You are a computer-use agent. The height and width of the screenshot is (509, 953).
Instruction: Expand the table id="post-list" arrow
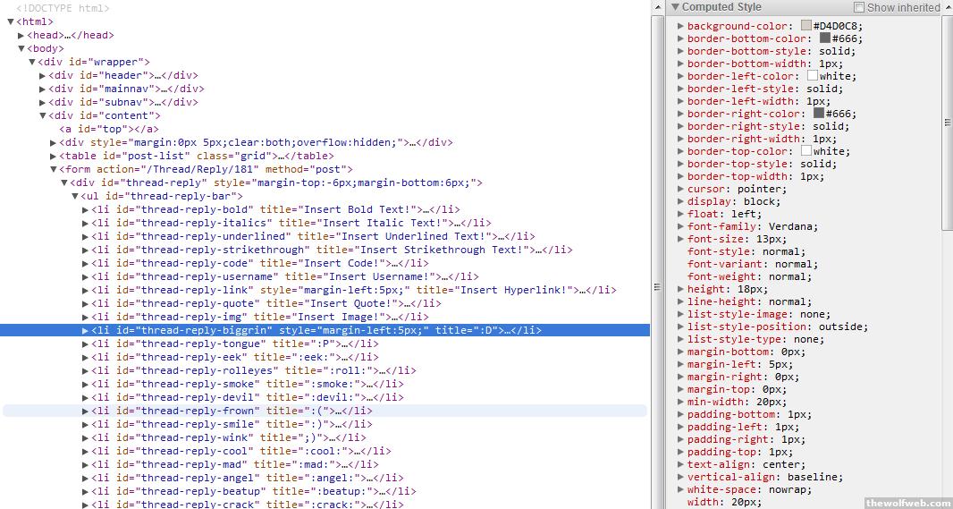coord(53,157)
